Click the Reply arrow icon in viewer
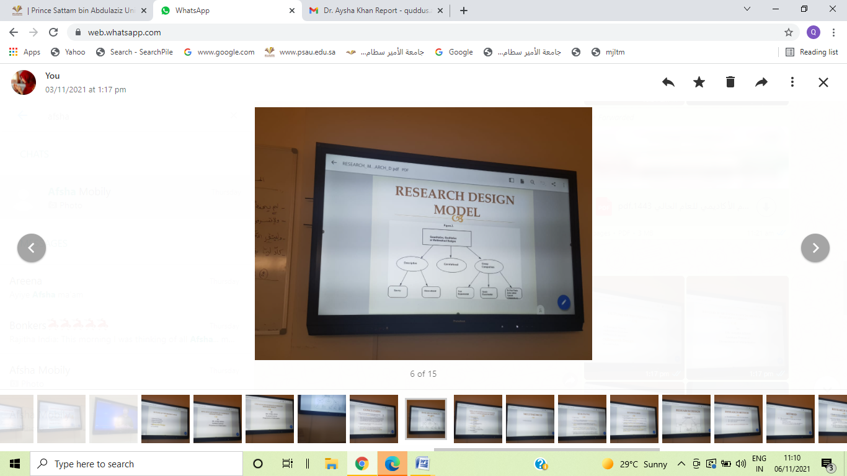 [668, 82]
